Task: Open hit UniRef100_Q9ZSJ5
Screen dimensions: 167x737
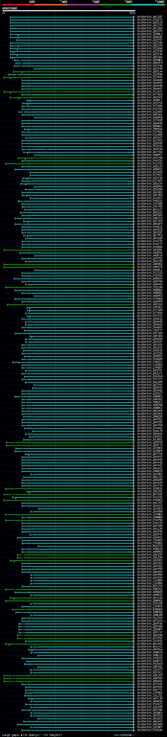Action: tap(150, 22)
